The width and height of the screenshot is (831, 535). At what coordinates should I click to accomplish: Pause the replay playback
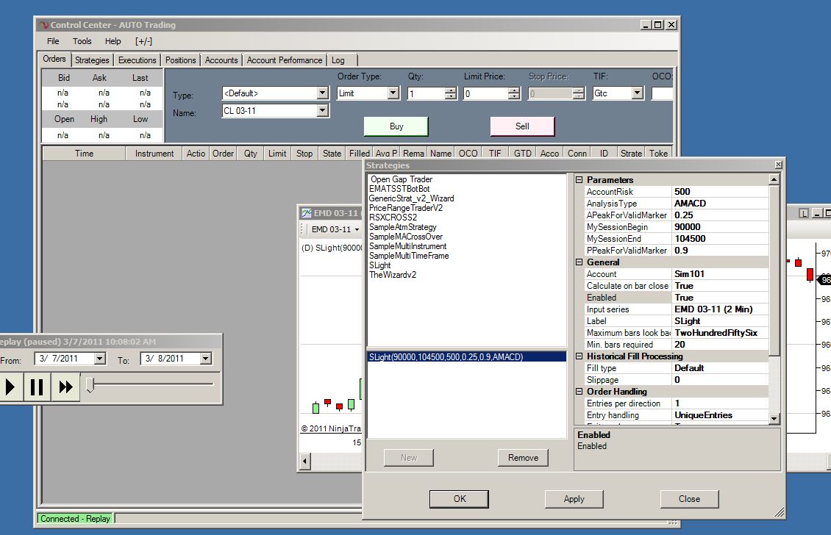click(x=37, y=387)
